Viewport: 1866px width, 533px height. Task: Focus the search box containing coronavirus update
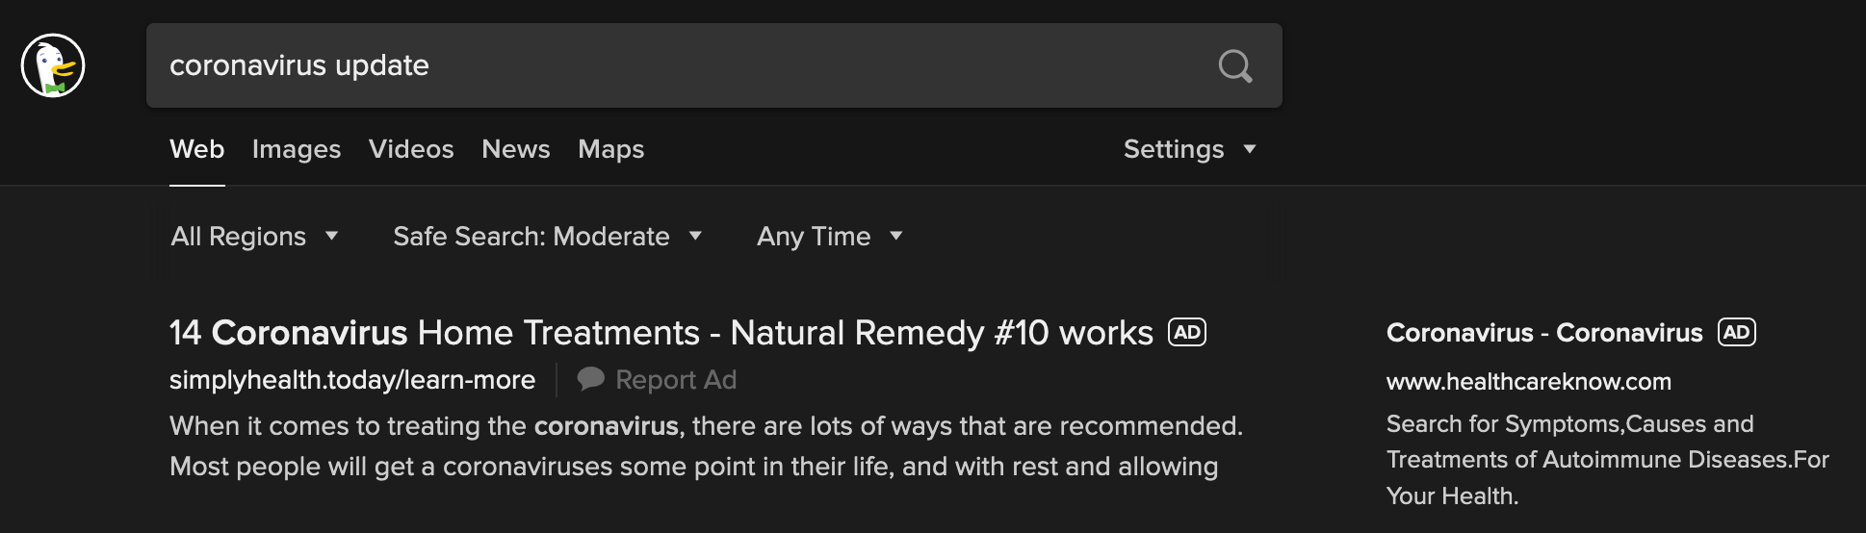[x=674, y=65]
